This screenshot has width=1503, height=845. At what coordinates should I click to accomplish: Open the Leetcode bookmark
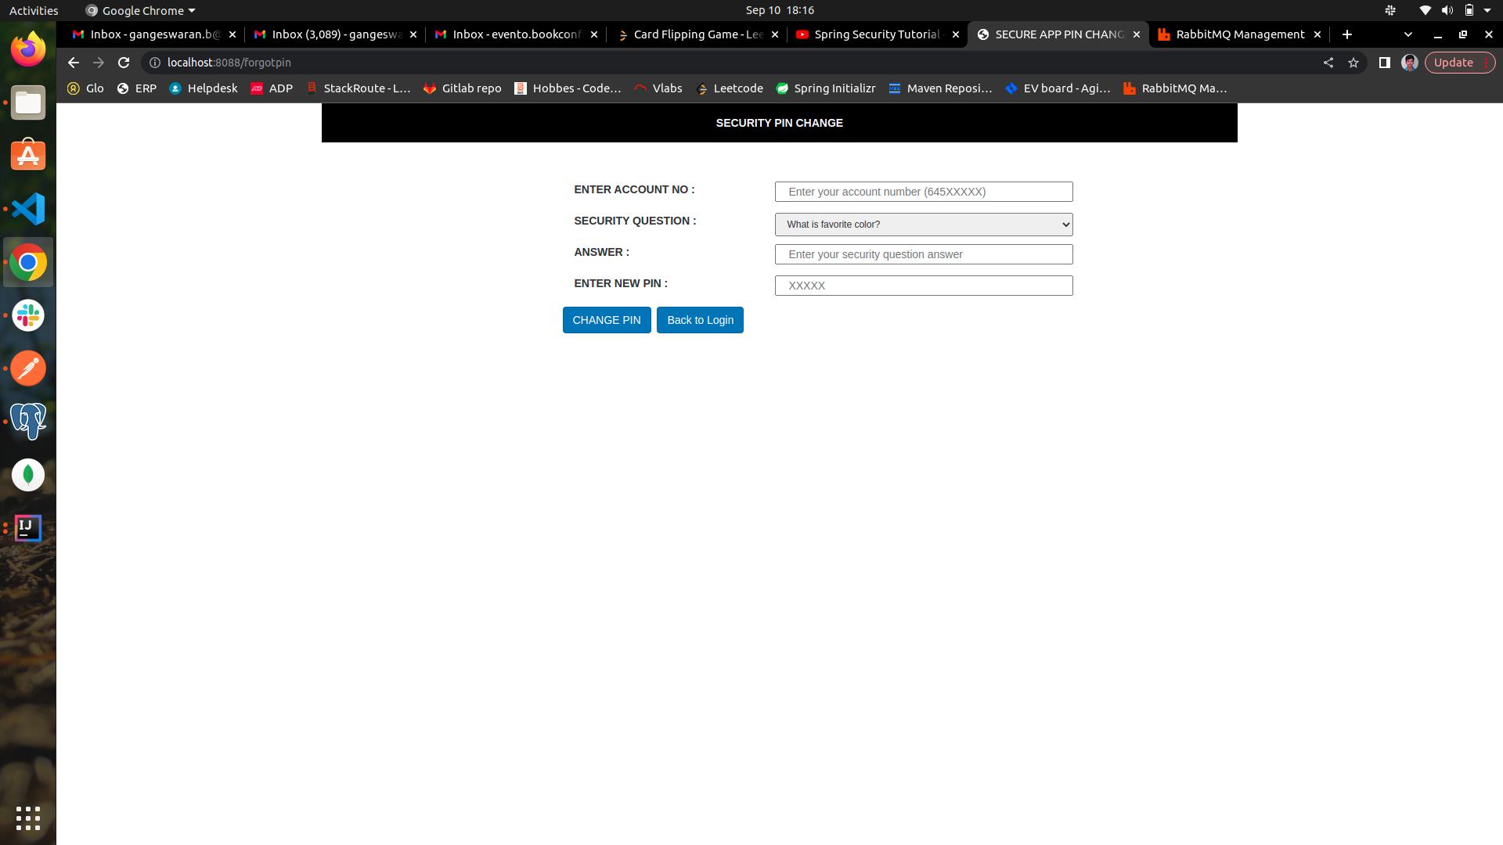(729, 88)
